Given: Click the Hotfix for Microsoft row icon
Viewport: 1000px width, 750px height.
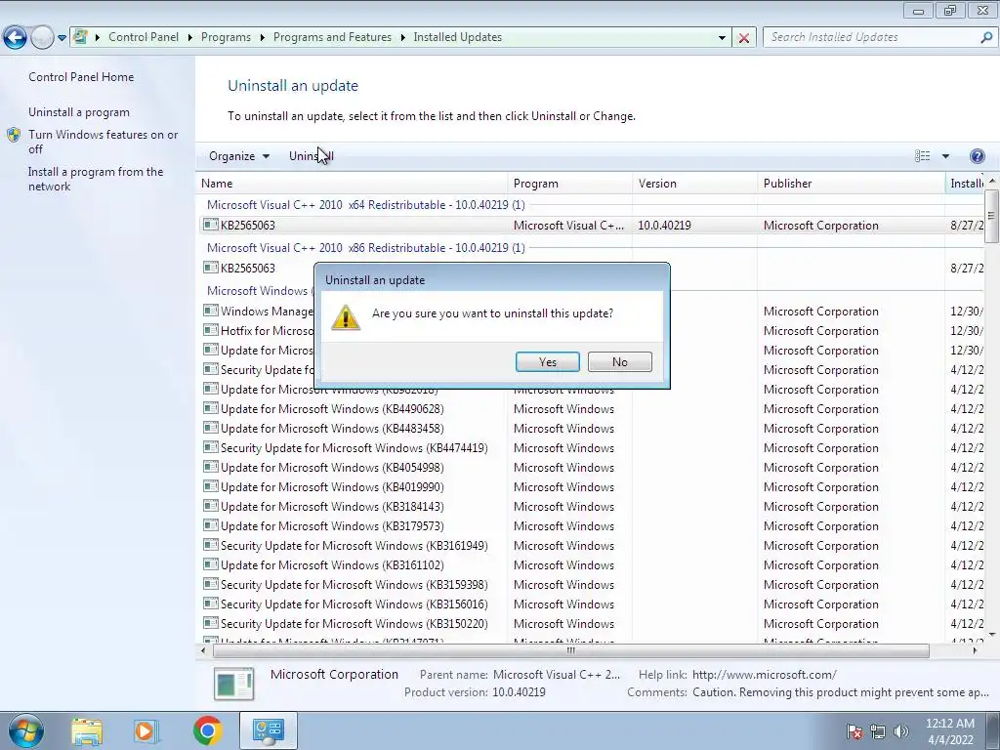Looking at the screenshot, I should 211,330.
